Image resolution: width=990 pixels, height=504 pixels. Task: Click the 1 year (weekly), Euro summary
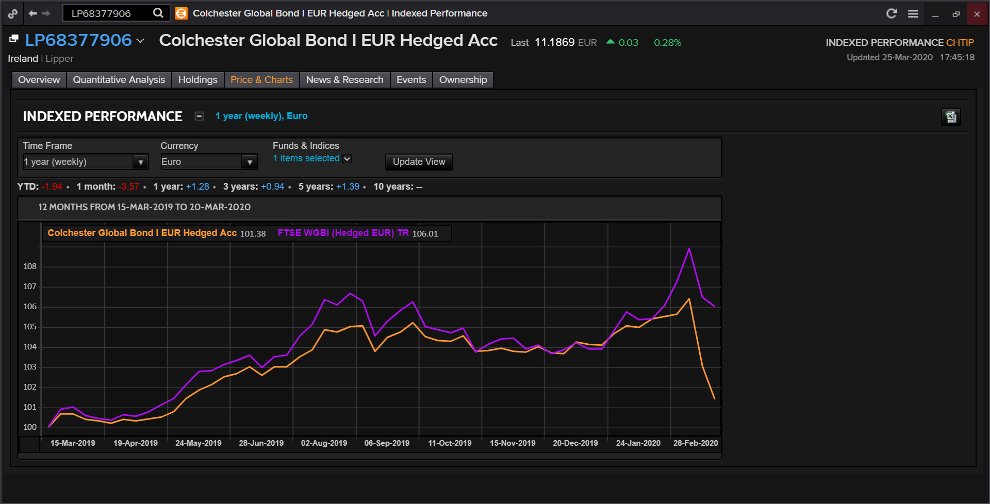pos(261,116)
